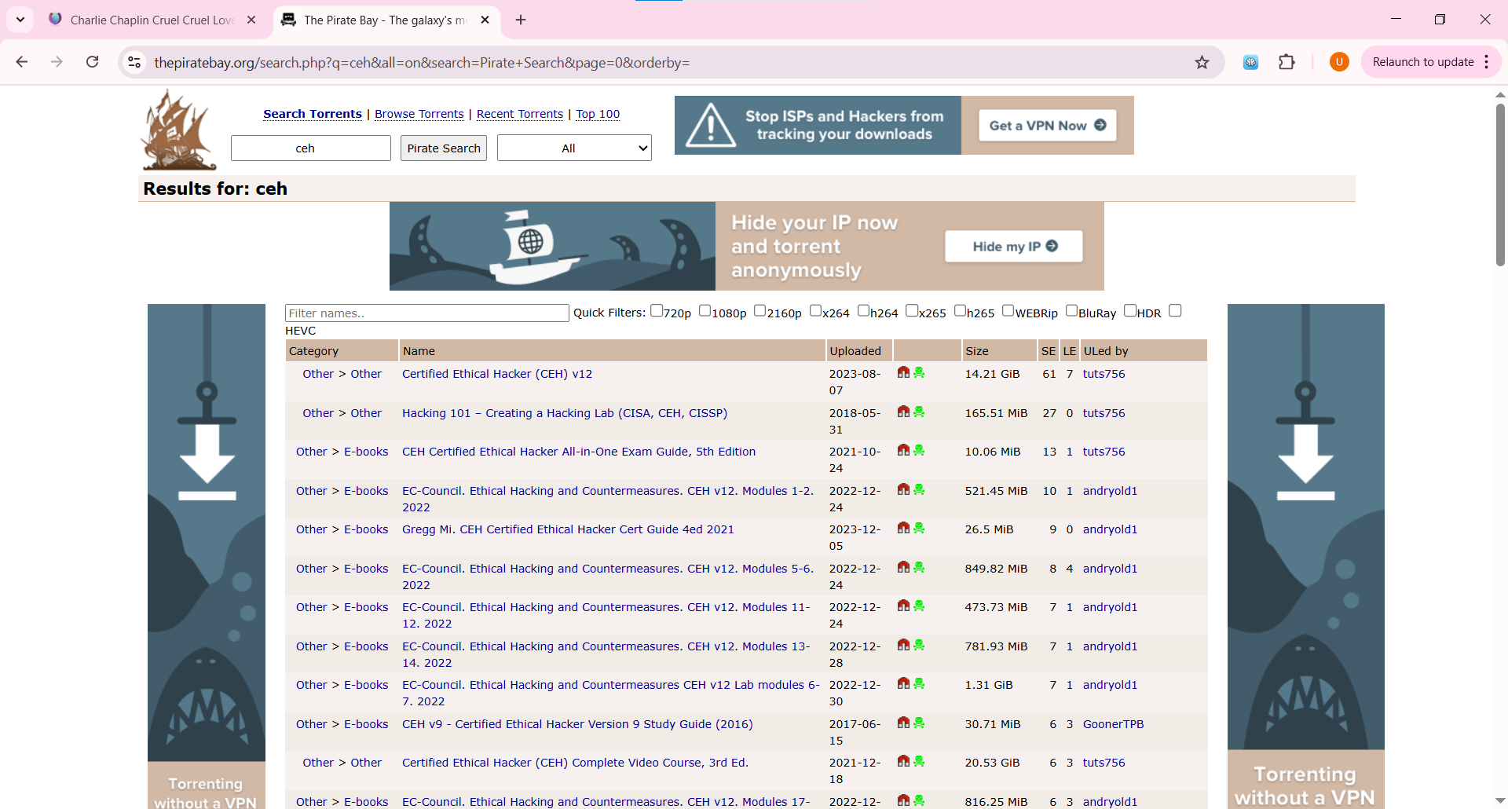Click magnet icon for Certified Ethical Hacker (CEH) v12
Viewport: 1508px width, 809px height.
tap(903, 372)
